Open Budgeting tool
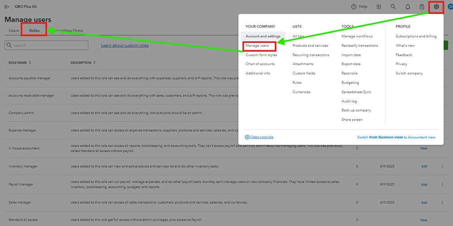Screen dimensions: 453x226 pyautogui.click(x=350, y=82)
